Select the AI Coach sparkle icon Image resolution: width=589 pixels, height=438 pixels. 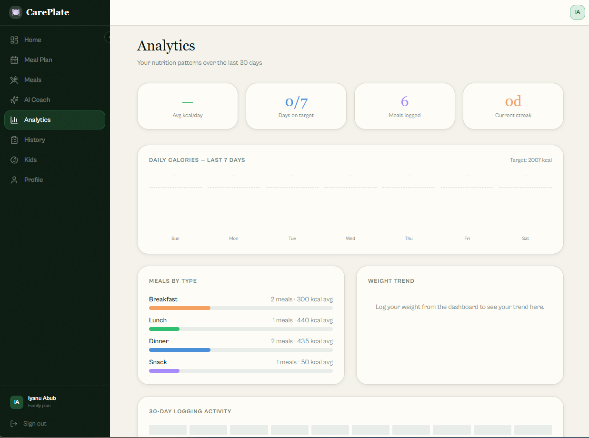tap(13, 100)
